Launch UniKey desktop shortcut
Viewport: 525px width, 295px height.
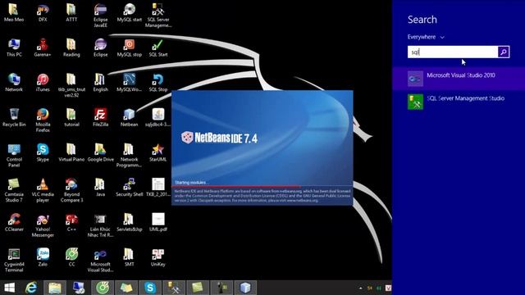coord(158,256)
